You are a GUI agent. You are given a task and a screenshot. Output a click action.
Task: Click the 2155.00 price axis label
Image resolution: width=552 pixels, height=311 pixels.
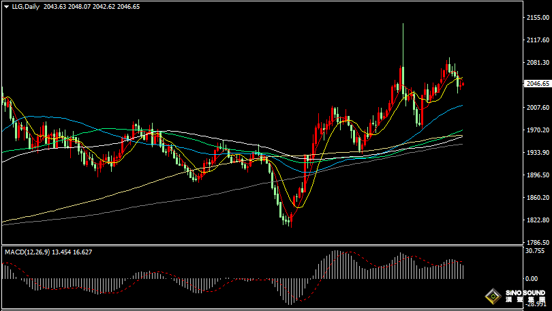(538, 17)
